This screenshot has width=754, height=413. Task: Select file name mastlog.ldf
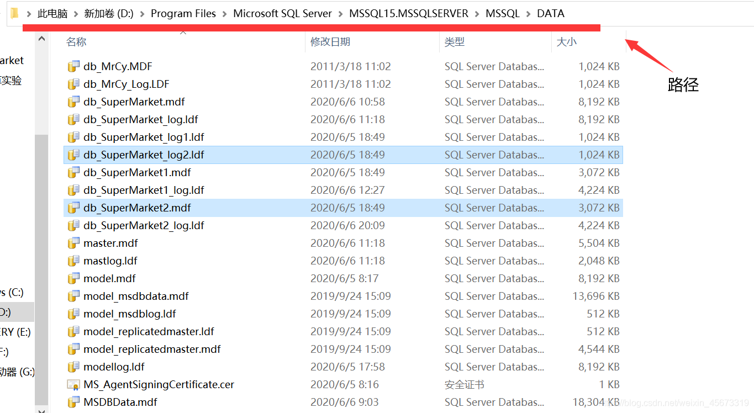pyautogui.click(x=110, y=261)
